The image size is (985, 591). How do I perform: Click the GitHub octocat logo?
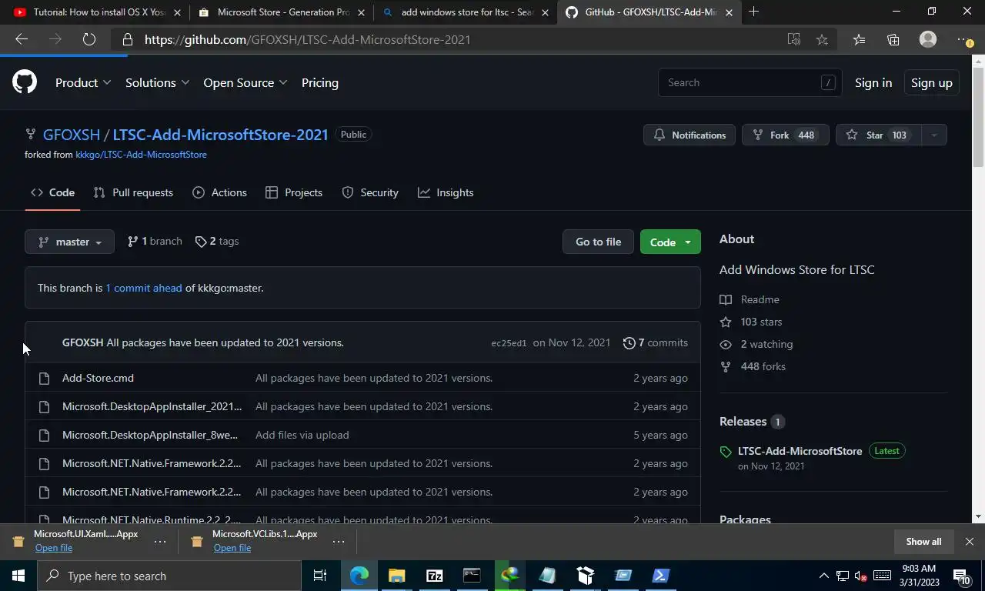click(x=25, y=82)
